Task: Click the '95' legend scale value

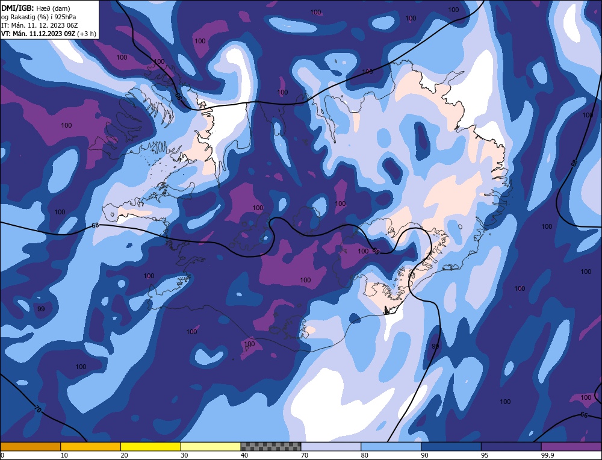Action: click(x=485, y=455)
